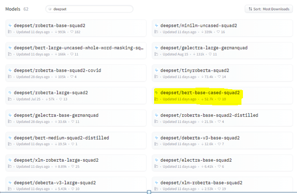Click task icon beside xlm-roberta-large-squad2
297x194 pixels.
coord(10,160)
